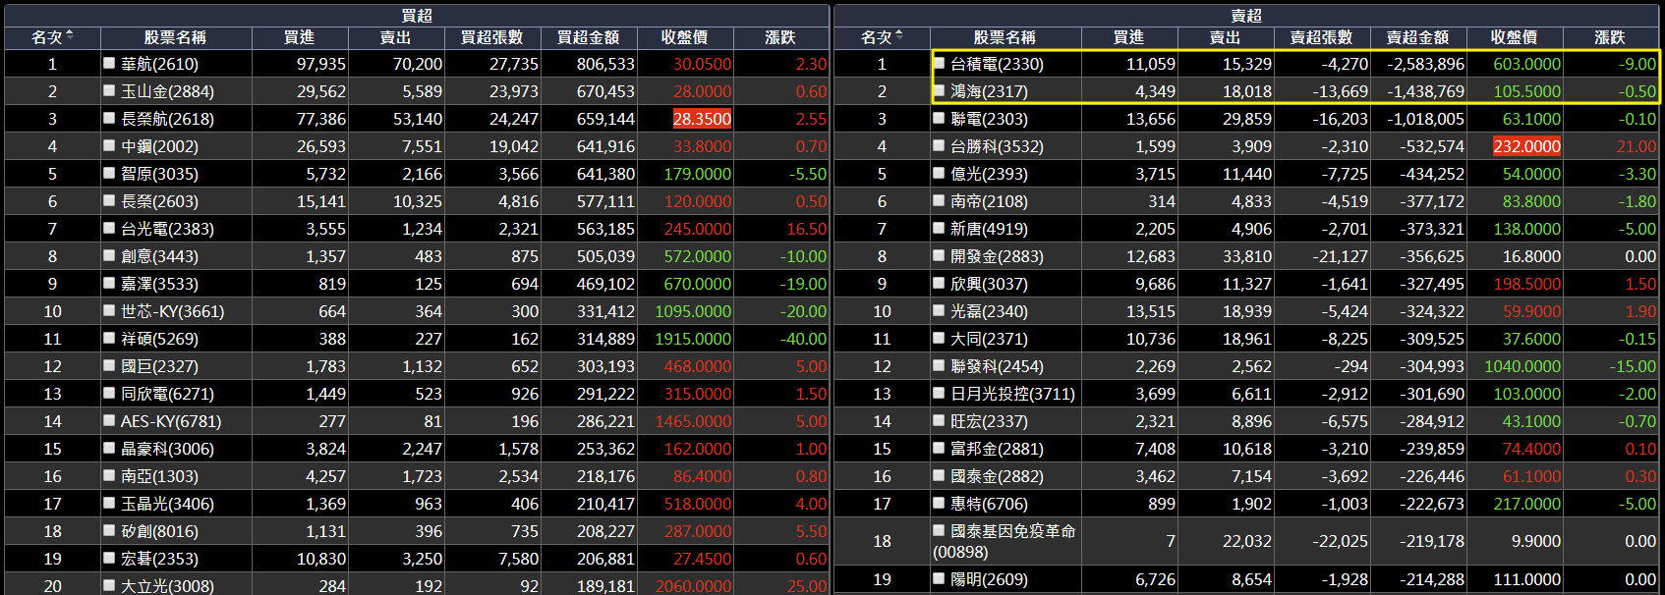The image size is (1665, 595).
Task: Click the 賣超金額 column header
Action: coord(1417,37)
